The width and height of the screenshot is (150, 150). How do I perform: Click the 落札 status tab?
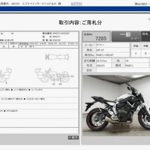(x=146, y=37)
